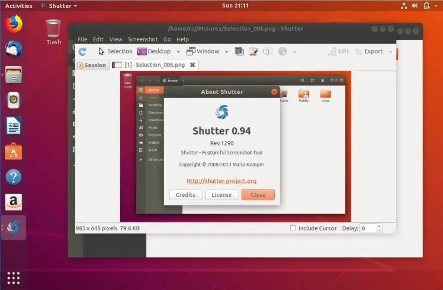Expand the Desktop capture dropdown arrow
The width and height of the screenshot is (443, 290).
(x=178, y=52)
